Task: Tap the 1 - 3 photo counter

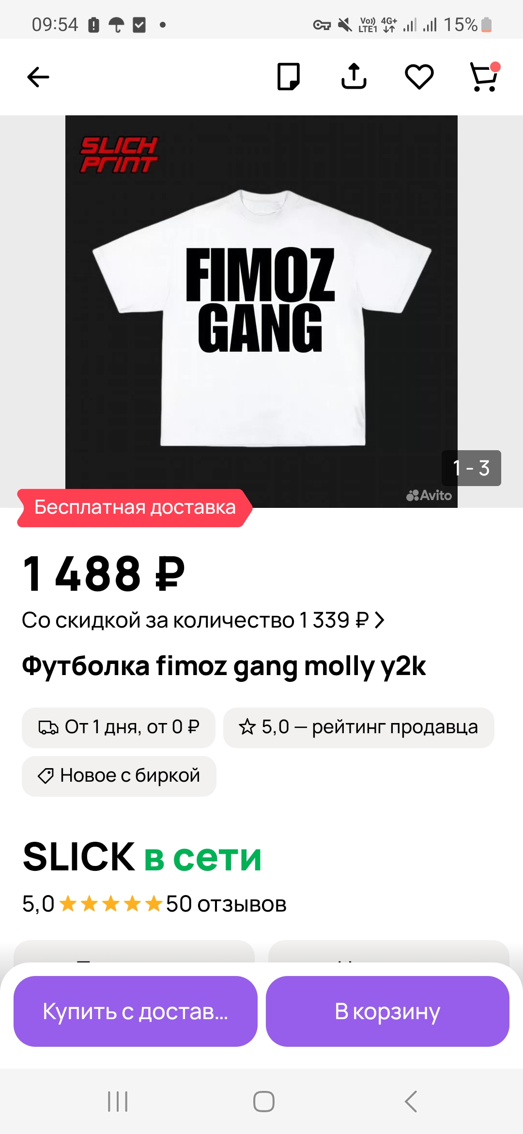Action: [x=471, y=468]
